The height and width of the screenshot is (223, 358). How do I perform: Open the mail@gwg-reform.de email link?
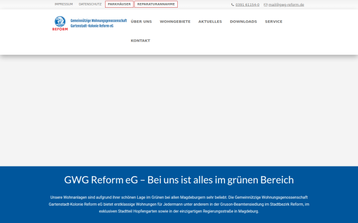click(286, 5)
